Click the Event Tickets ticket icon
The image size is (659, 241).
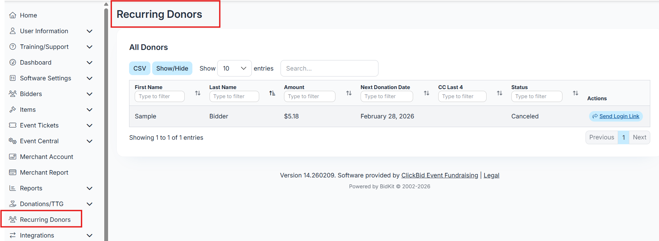point(13,125)
